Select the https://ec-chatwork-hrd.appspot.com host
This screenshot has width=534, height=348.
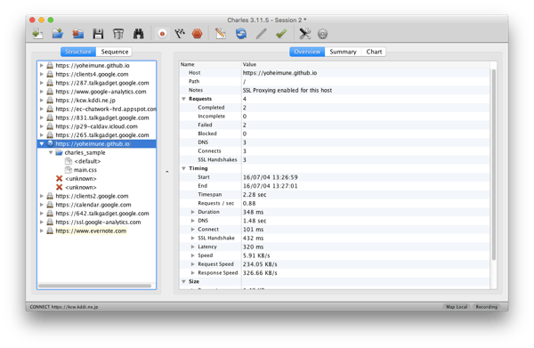pyautogui.click(x=106, y=109)
